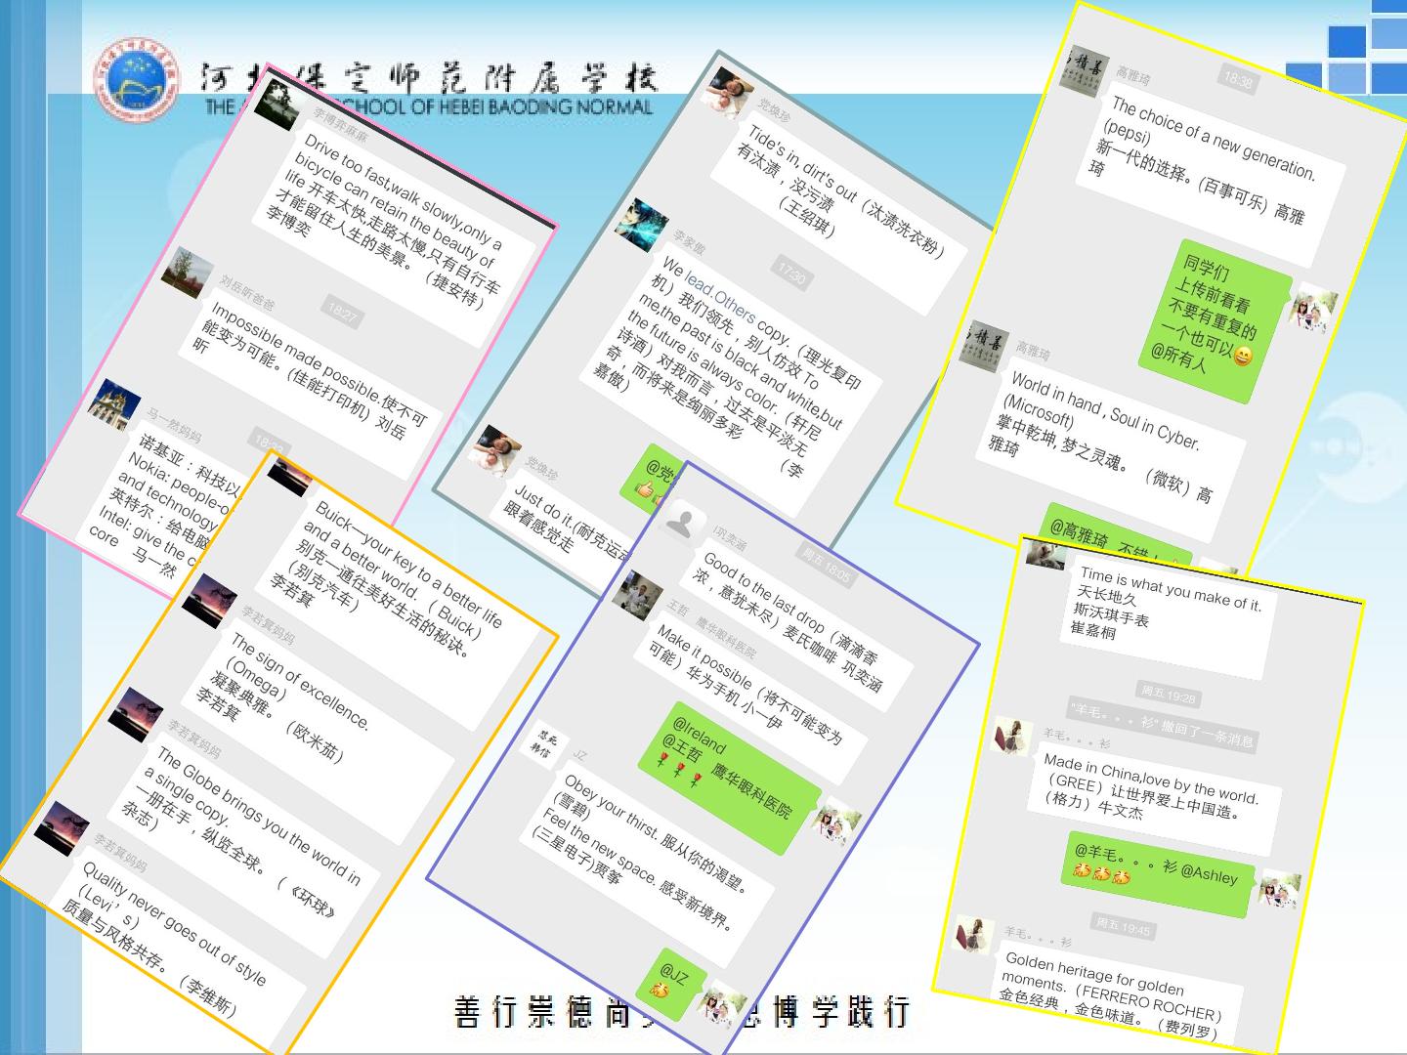Screen dimensions: 1407x1055
Task: Click the green "@Ireland @王哲" reply bubble
Action: click(729, 779)
